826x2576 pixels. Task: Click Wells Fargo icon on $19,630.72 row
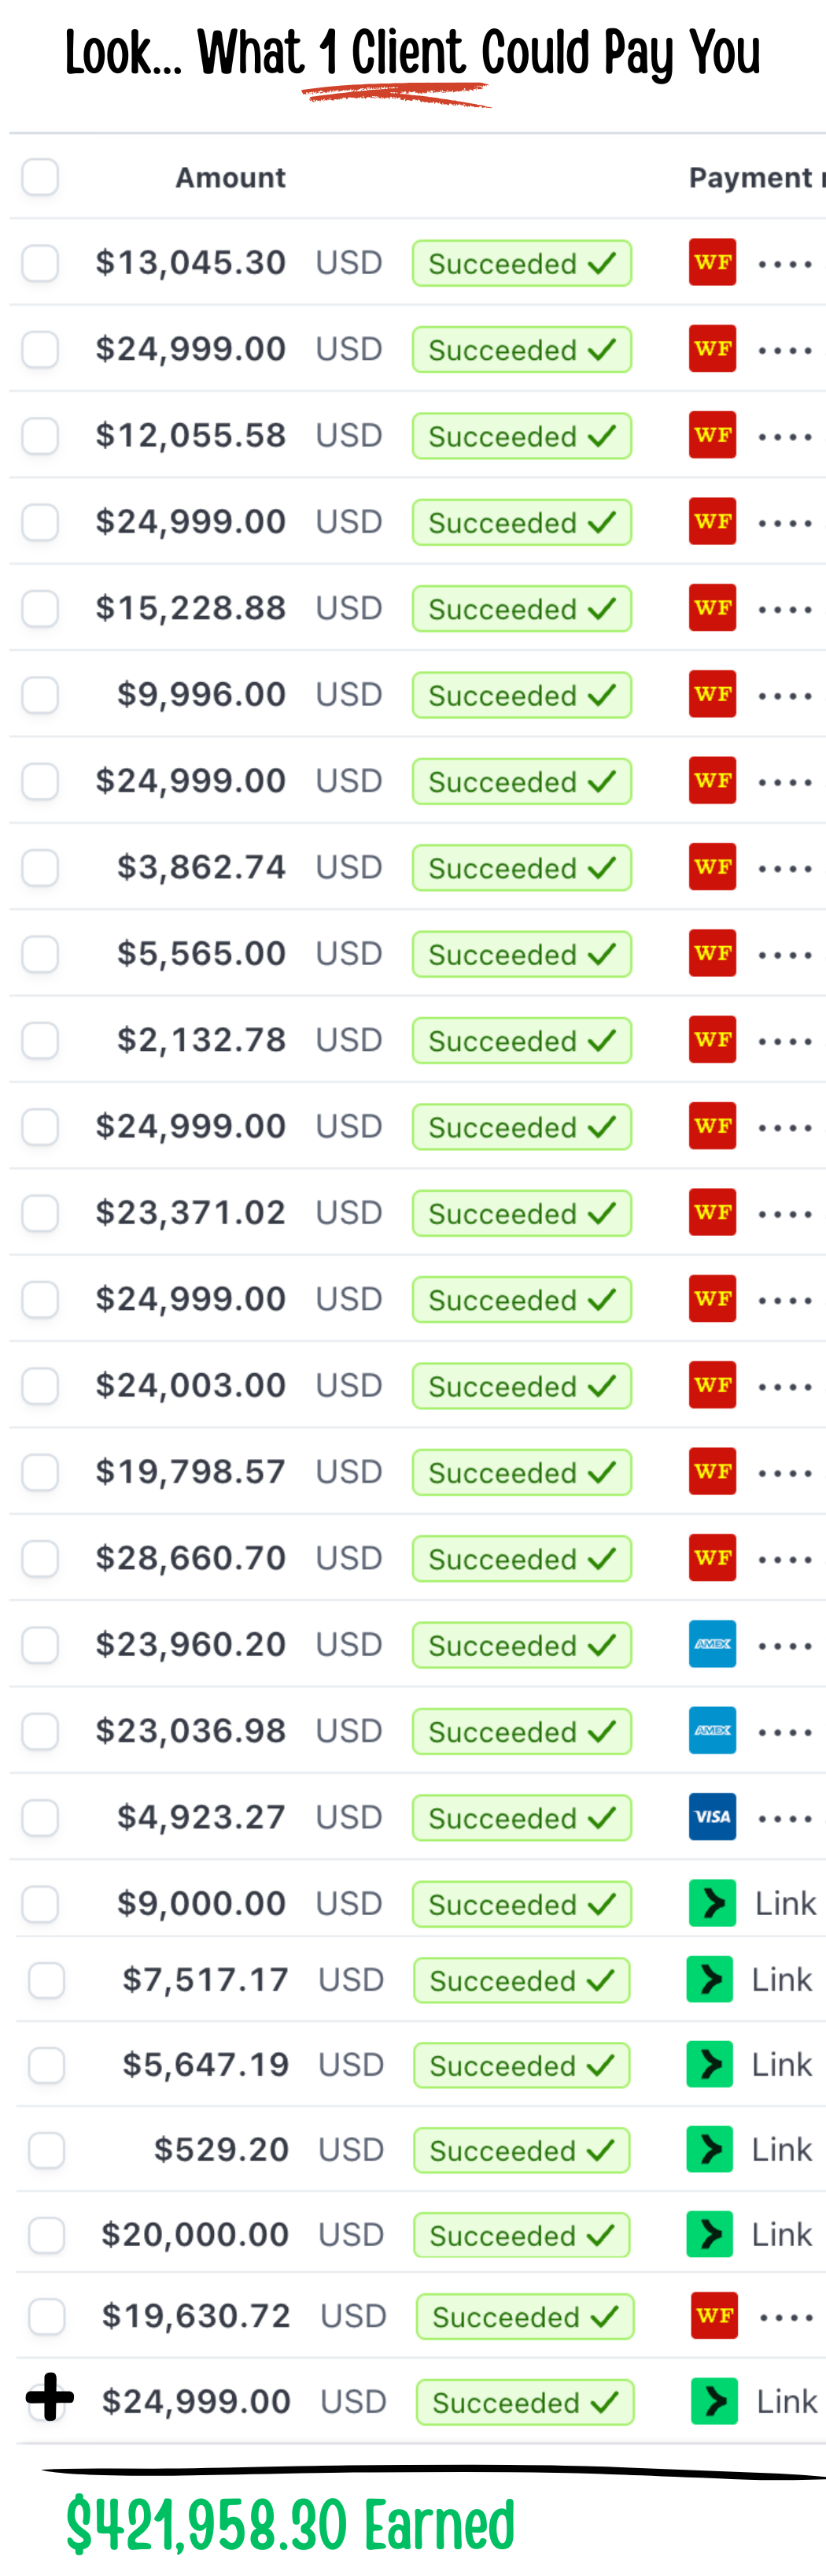pyautogui.click(x=714, y=2315)
